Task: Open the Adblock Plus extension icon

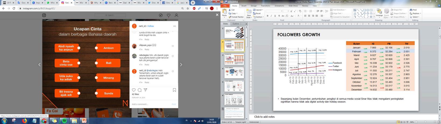Action: pos(194,8)
